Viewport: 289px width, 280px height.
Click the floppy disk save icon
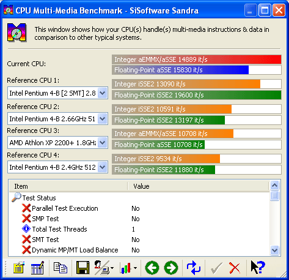82,267
